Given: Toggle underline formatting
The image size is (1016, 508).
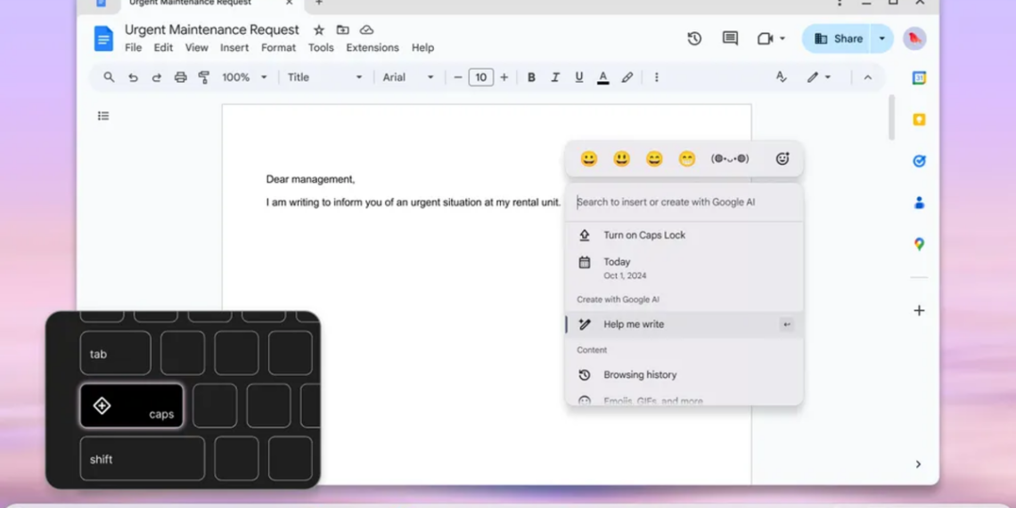Looking at the screenshot, I should [x=579, y=78].
